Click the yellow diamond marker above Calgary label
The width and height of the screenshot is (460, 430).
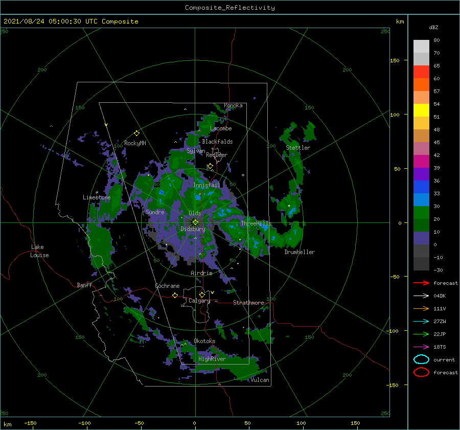point(202,295)
